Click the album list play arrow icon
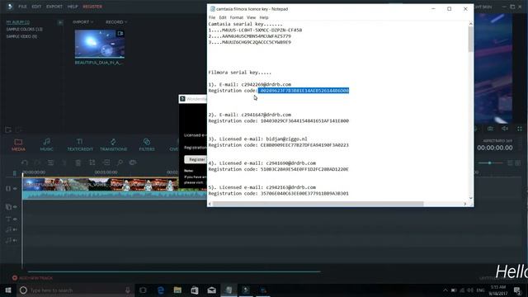Screen dimensions: 528x297 [60, 22]
